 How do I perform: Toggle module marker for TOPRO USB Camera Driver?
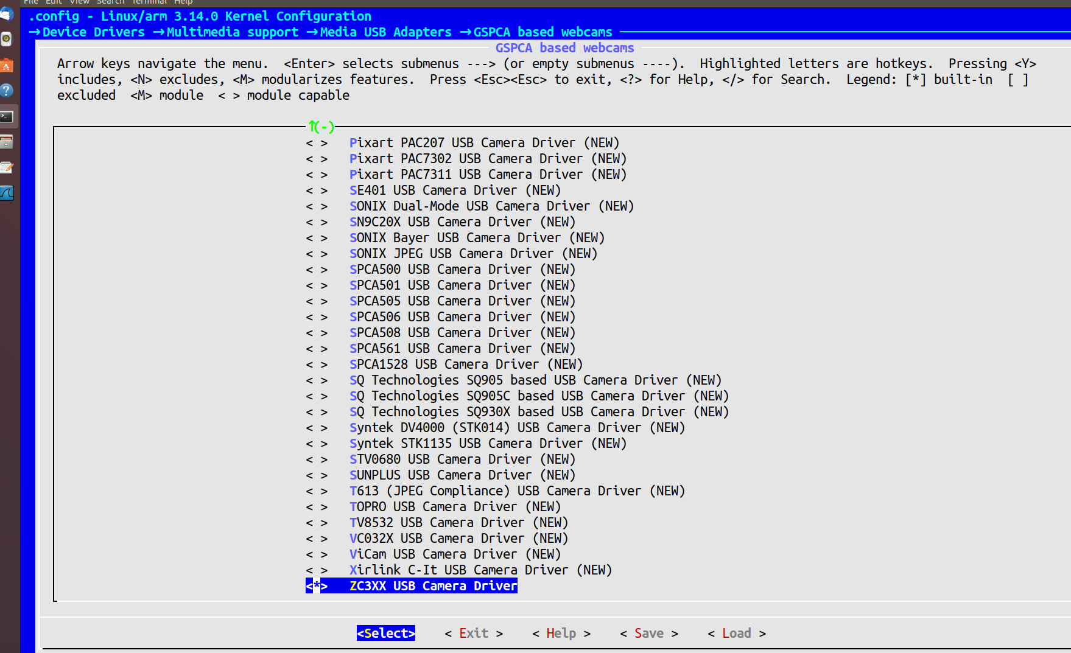(317, 507)
